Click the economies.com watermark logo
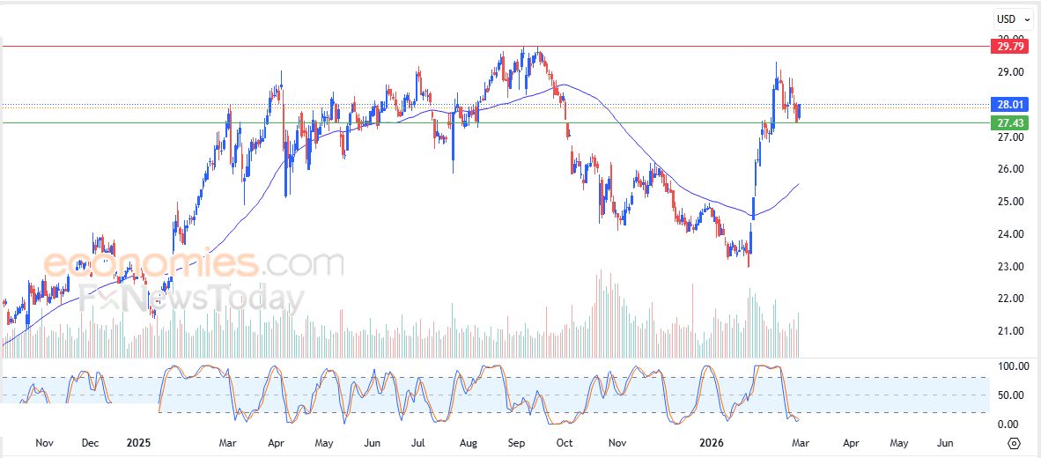This screenshot has width=1041, height=458. [193, 262]
